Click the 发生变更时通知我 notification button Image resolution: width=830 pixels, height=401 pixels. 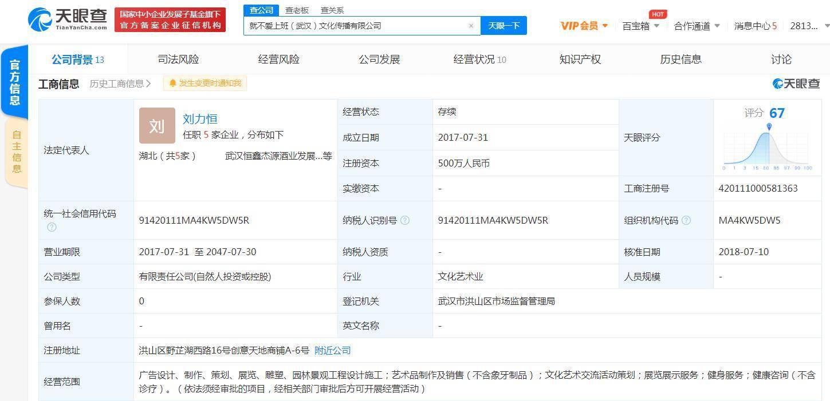(205, 84)
